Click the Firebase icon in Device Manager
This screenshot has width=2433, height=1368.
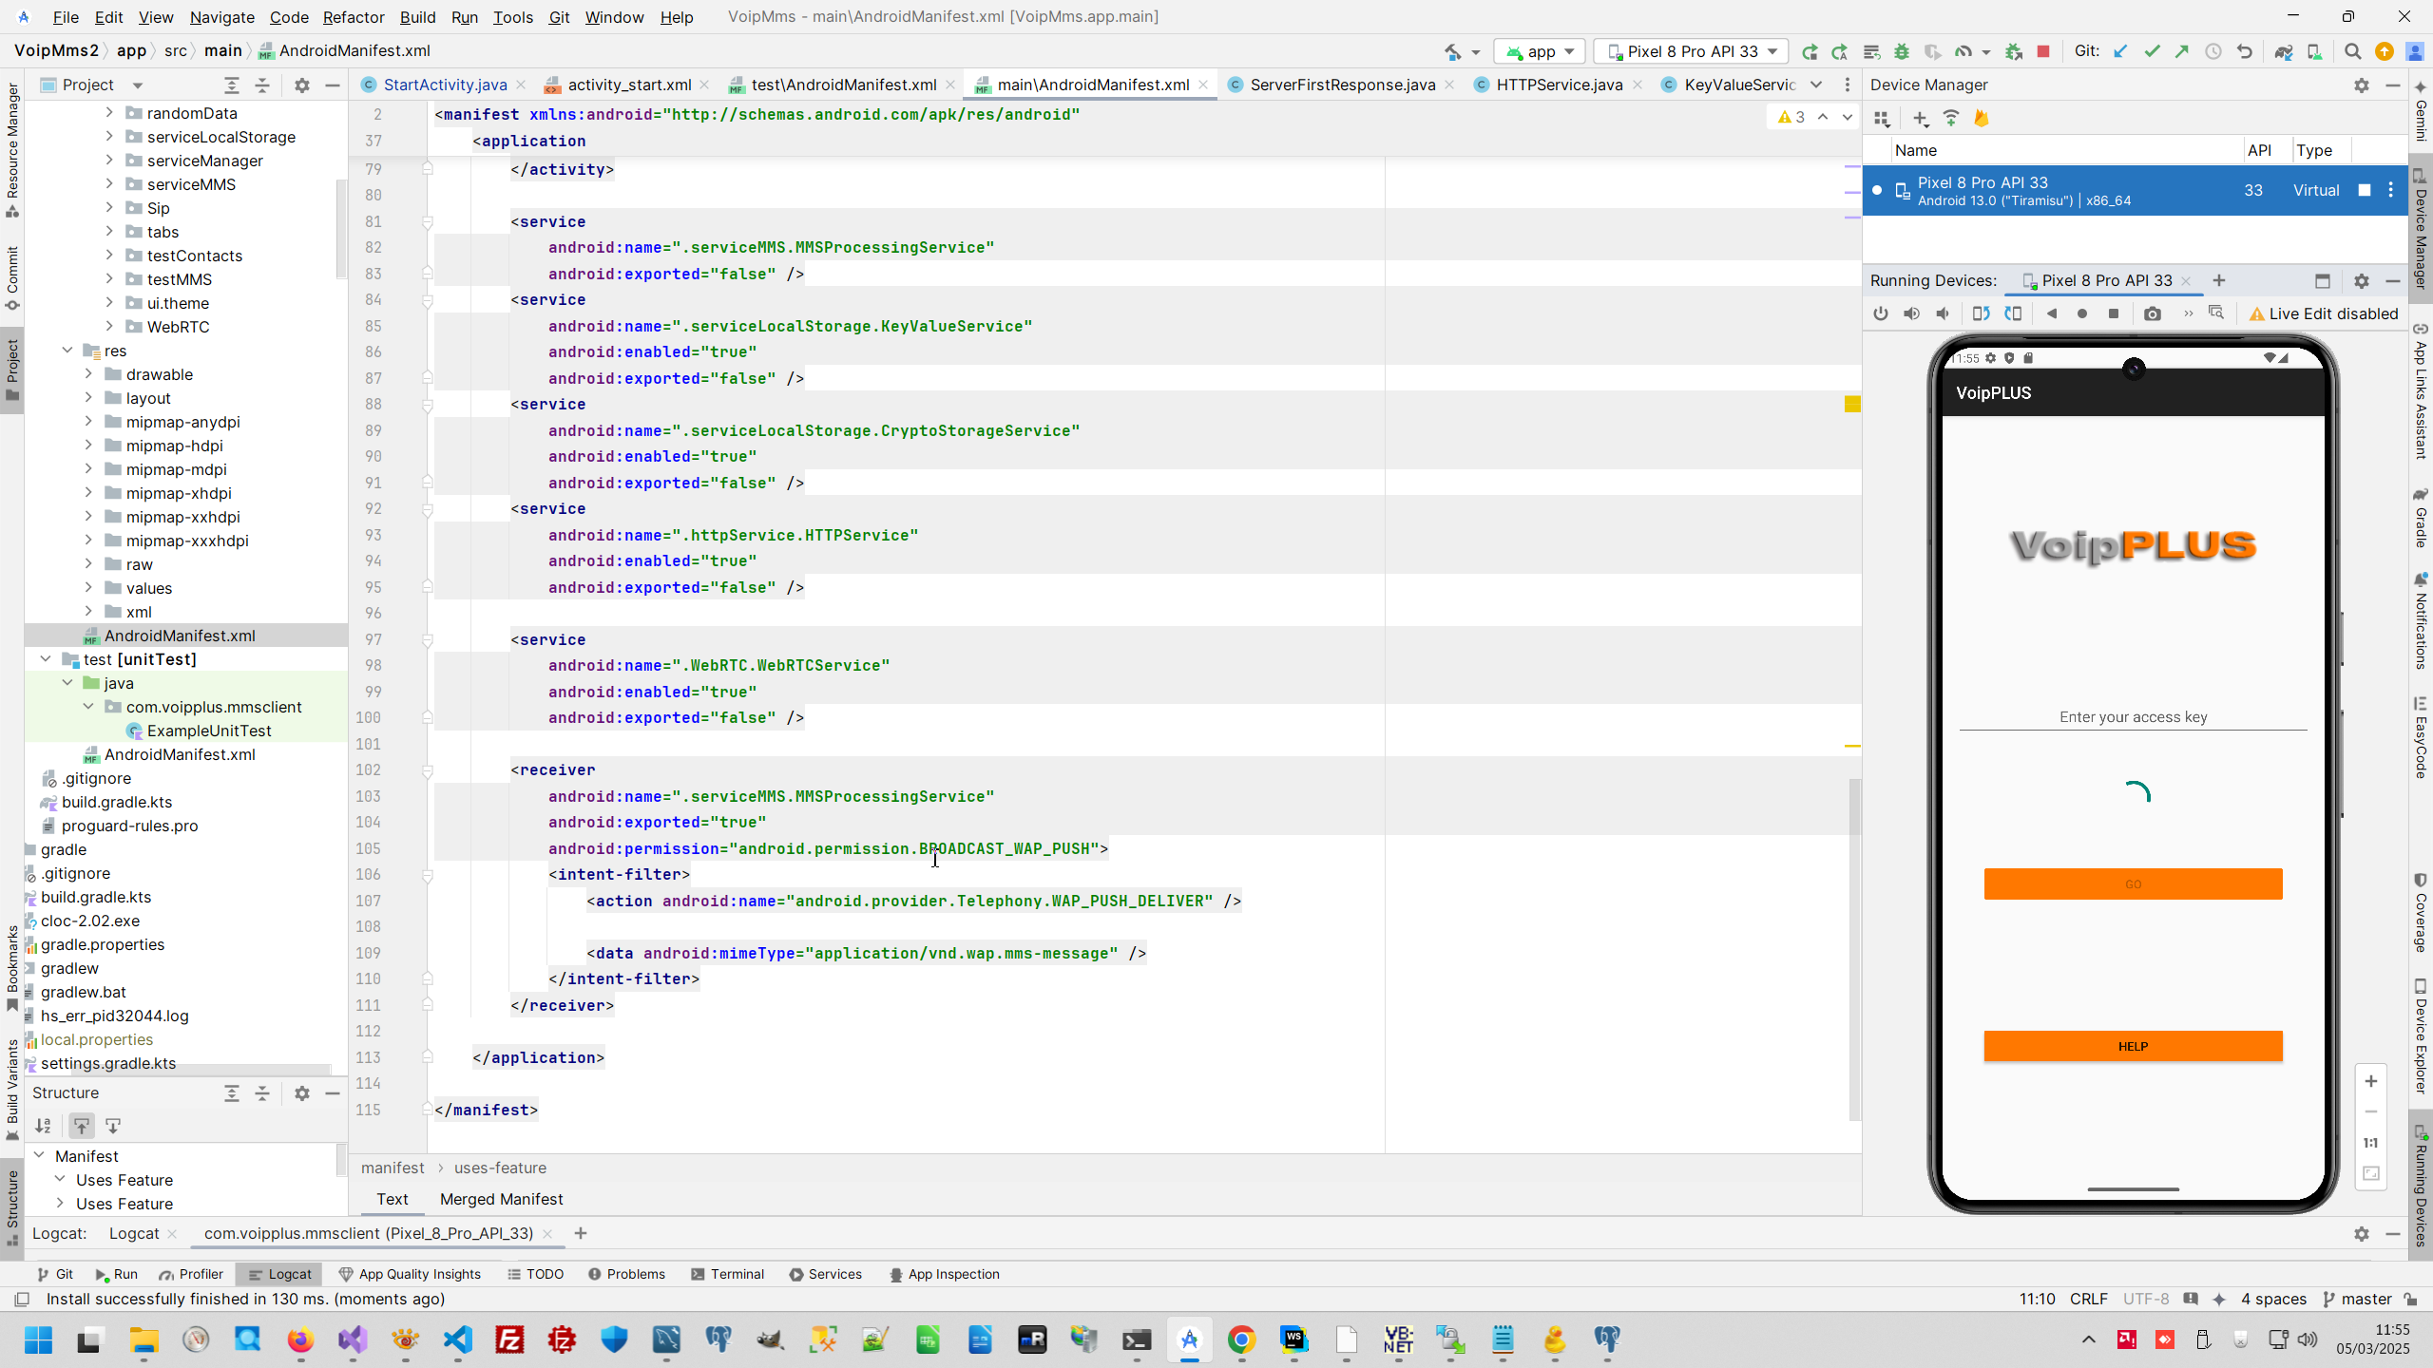point(1982,118)
